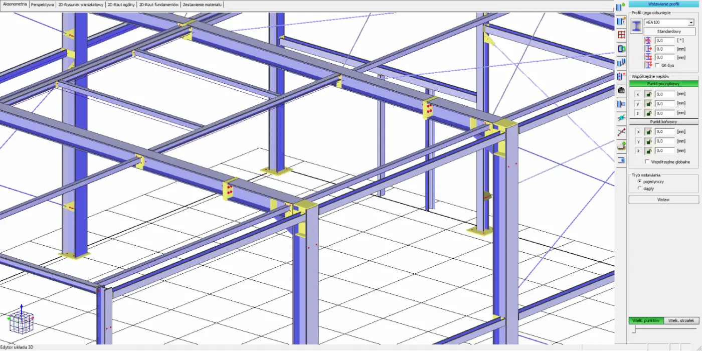Click the profile rotation angle icon

pos(648,40)
